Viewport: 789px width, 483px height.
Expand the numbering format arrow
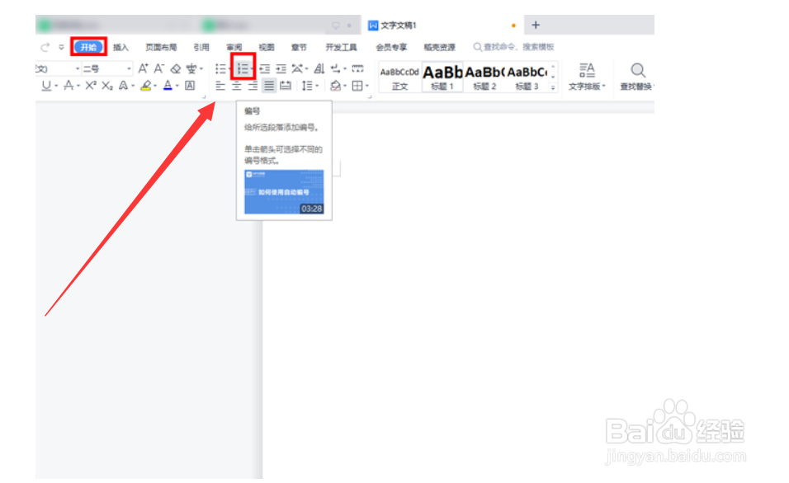pyautogui.click(x=252, y=69)
